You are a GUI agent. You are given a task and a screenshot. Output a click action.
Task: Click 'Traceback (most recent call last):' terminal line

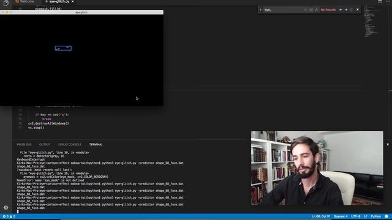(x=45, y=170)
